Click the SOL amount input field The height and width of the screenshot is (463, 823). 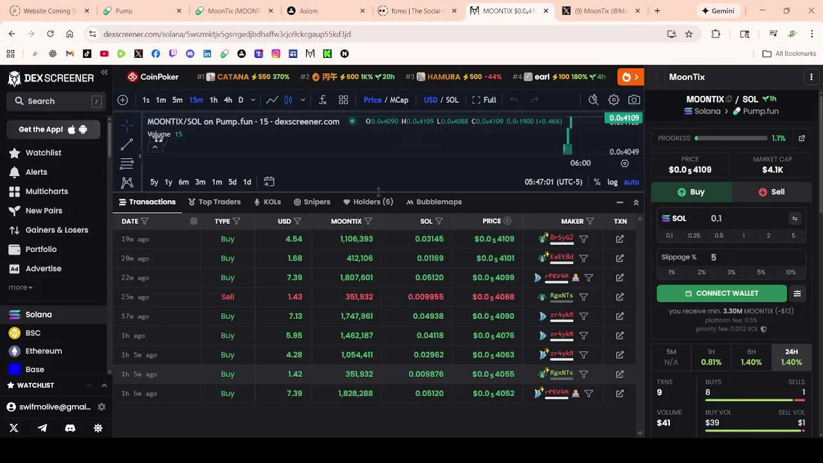tap(730, 219)
